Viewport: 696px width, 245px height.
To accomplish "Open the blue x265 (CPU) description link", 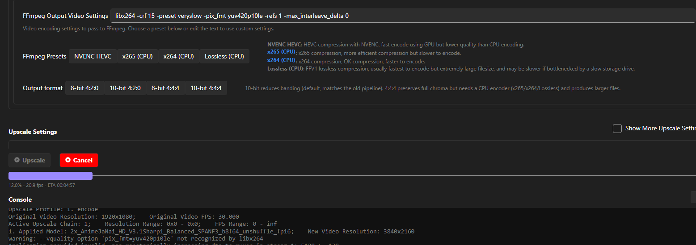I will [x=281, y=52].
